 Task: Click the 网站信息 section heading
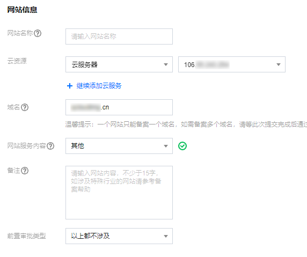point(22,10)
